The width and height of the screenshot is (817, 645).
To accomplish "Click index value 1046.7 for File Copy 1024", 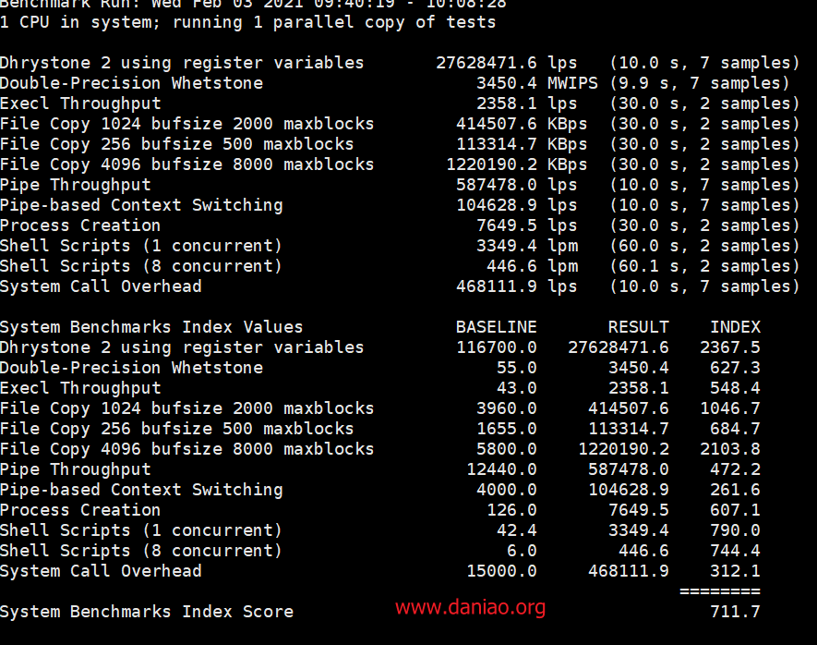I will 730,408.
